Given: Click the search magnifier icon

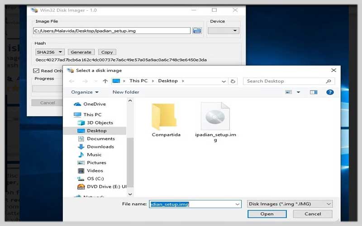Looking at the screenshot, I should pos(329,81).
